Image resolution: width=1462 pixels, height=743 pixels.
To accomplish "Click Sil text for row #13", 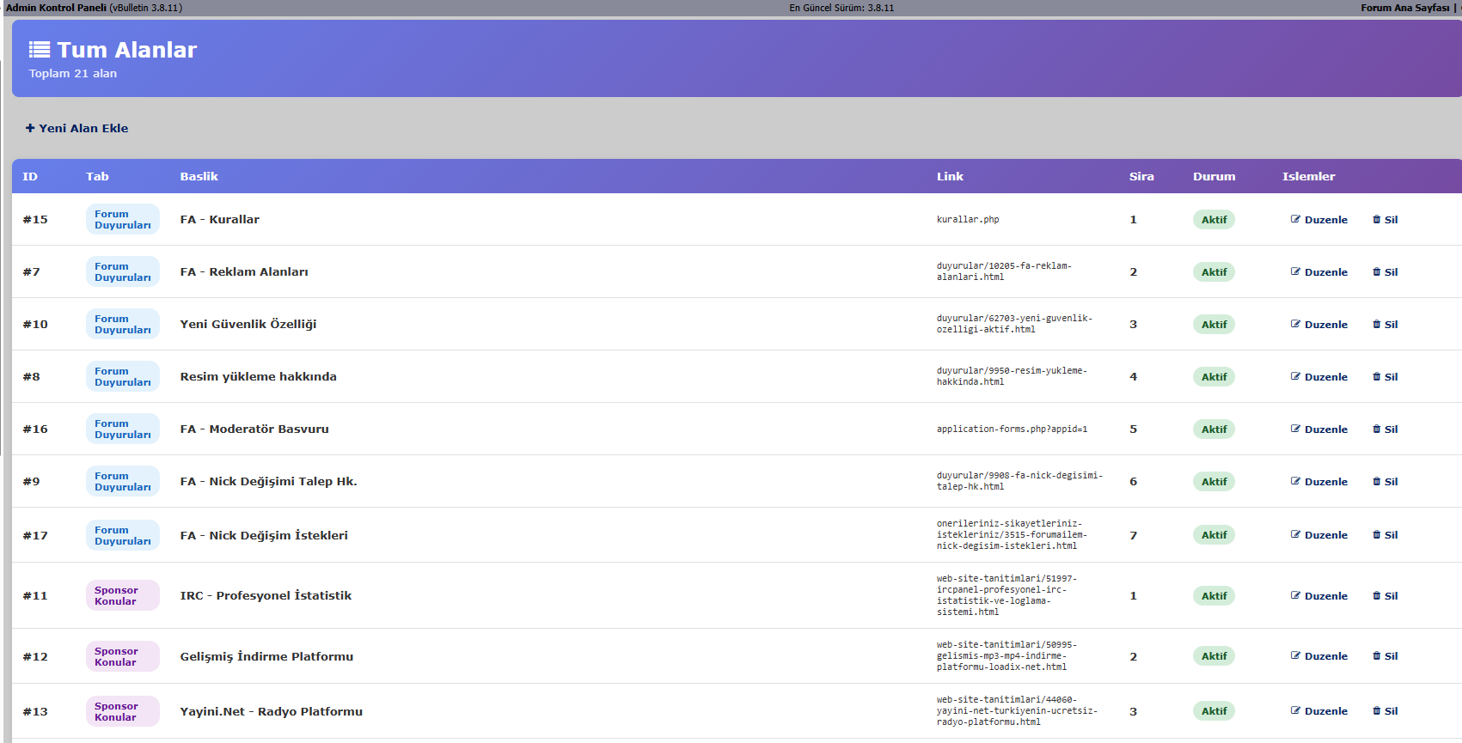I will (x=1392, y=711).
